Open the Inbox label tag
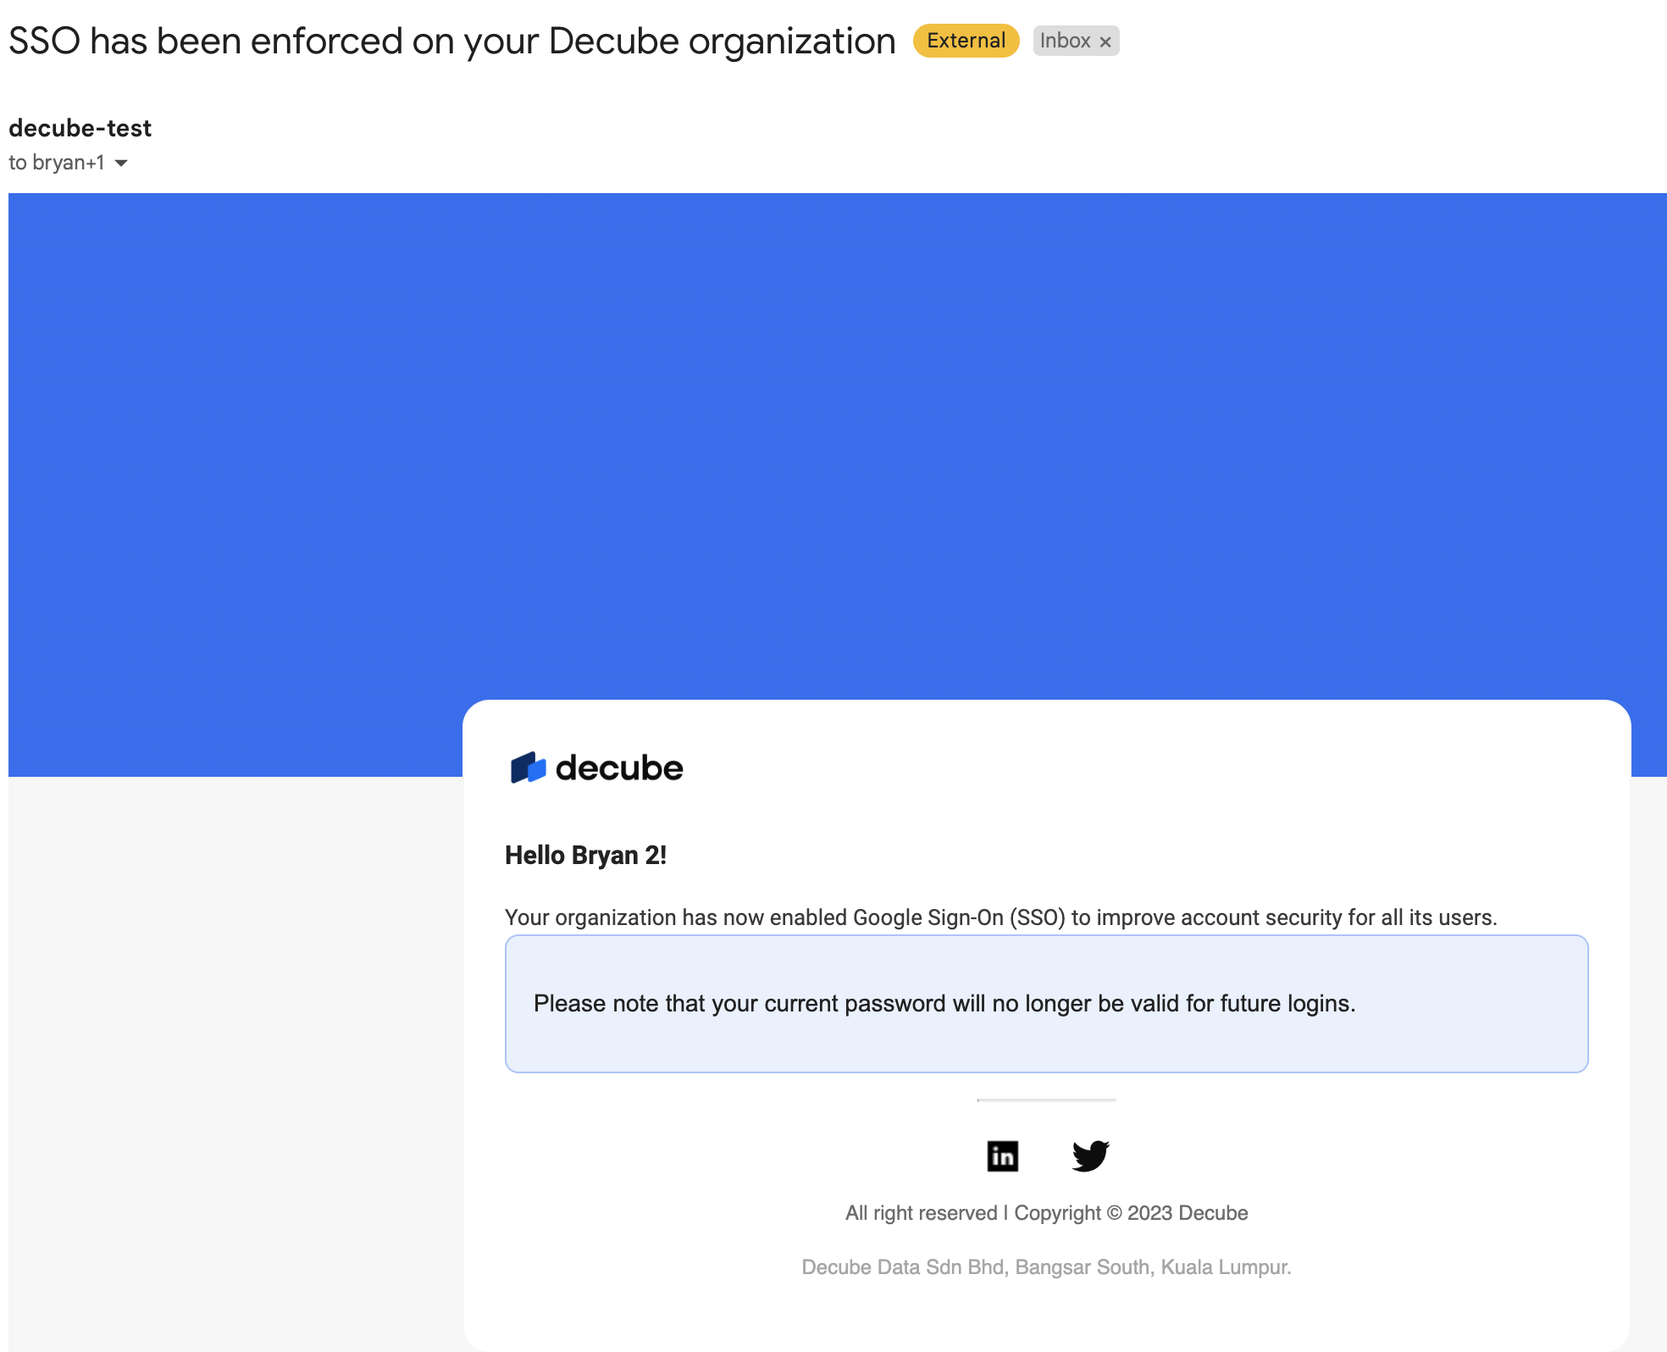The width and height of the screenshot is (1667, 1352). tap(1065, 41)
